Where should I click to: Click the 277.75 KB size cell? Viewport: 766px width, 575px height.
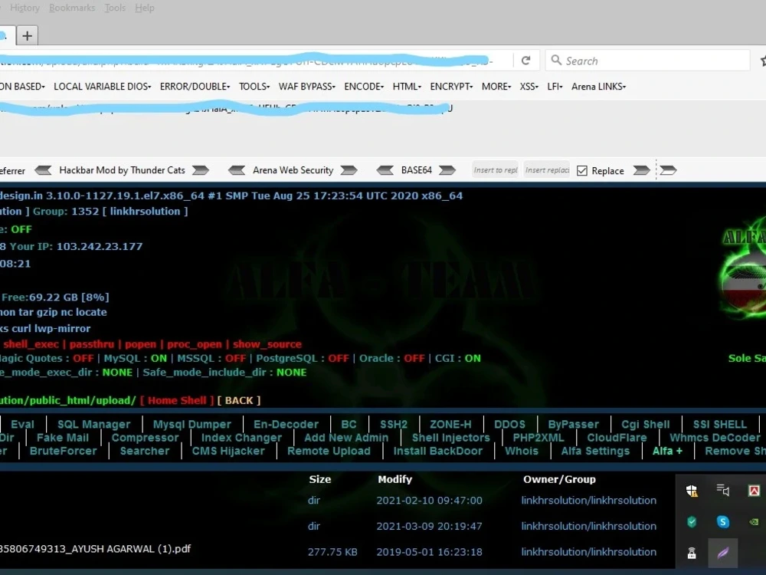point(332,552)
